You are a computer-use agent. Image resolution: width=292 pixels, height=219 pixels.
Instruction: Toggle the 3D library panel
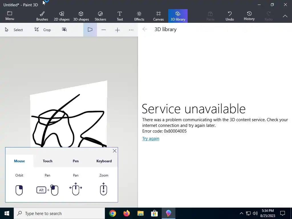pos(178,16)
